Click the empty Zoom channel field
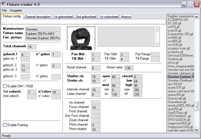201x139 pixels. [96, 121]
